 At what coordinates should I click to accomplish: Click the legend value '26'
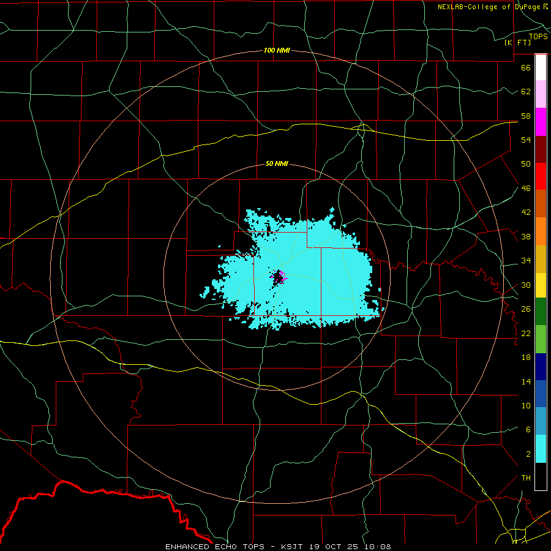pyautogui.click(x=526, y=309)
